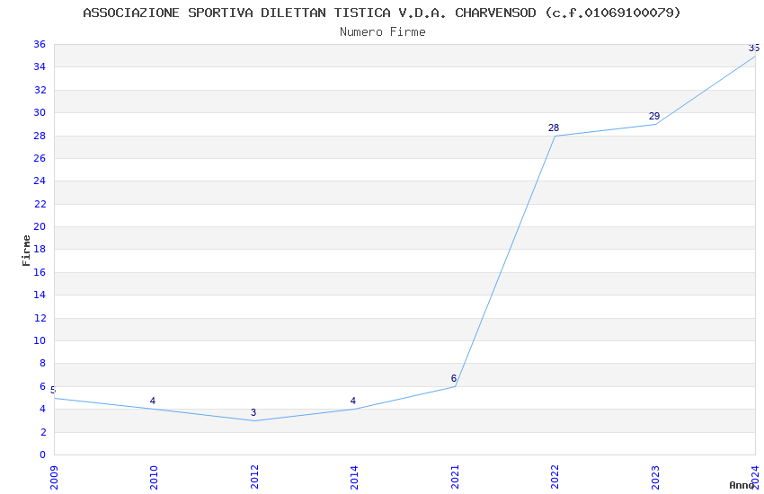Click the y-axis tick value 2

point(43,432)
